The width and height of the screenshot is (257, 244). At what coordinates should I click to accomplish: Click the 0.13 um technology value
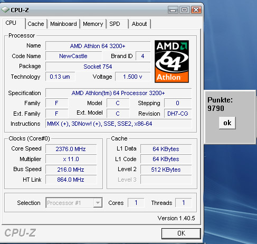60,77
